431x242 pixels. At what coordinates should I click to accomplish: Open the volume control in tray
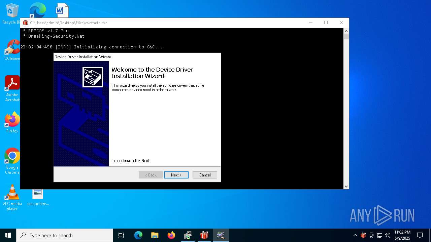(x=388, y=235)
